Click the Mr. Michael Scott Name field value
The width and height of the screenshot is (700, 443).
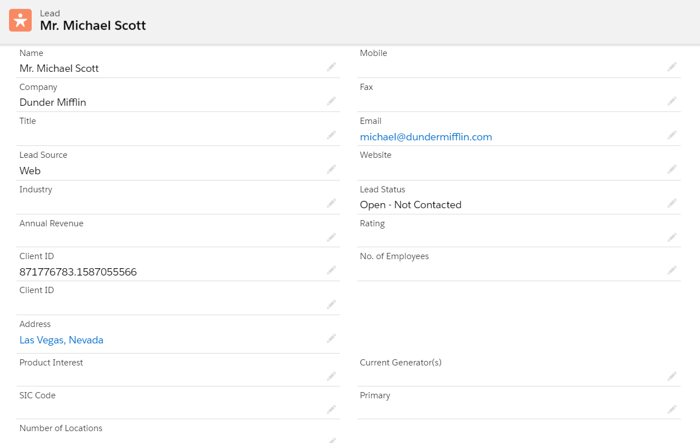59,68
